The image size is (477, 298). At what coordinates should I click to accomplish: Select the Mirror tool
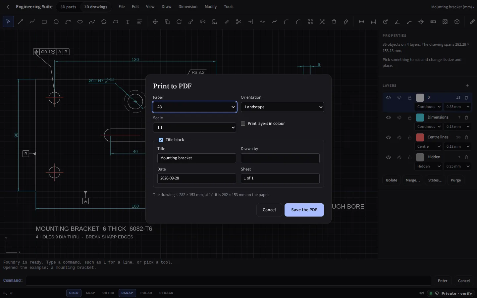203,22
